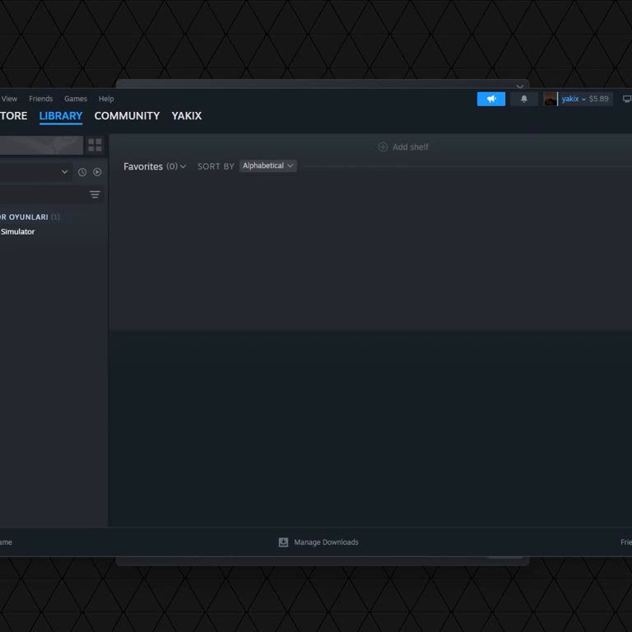Toggle show ready-to-play games icon
Viewport: 632px width, 632px height.
97,172
